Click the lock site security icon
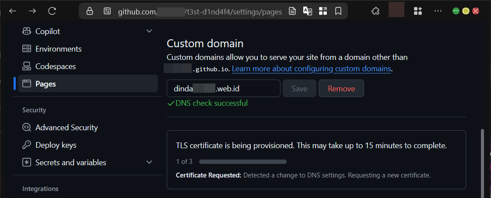The image size is (491, 198). pos(90,11)
